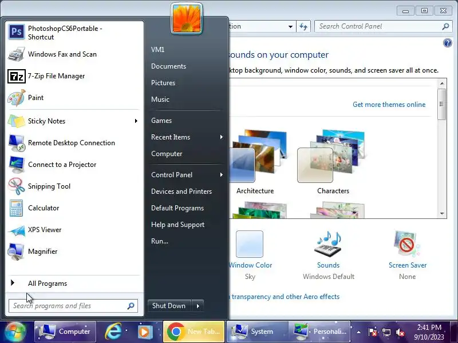Click search magnifier in Start menu box
458x343 pixels.
pyautogui.click(x=131, y=306)
